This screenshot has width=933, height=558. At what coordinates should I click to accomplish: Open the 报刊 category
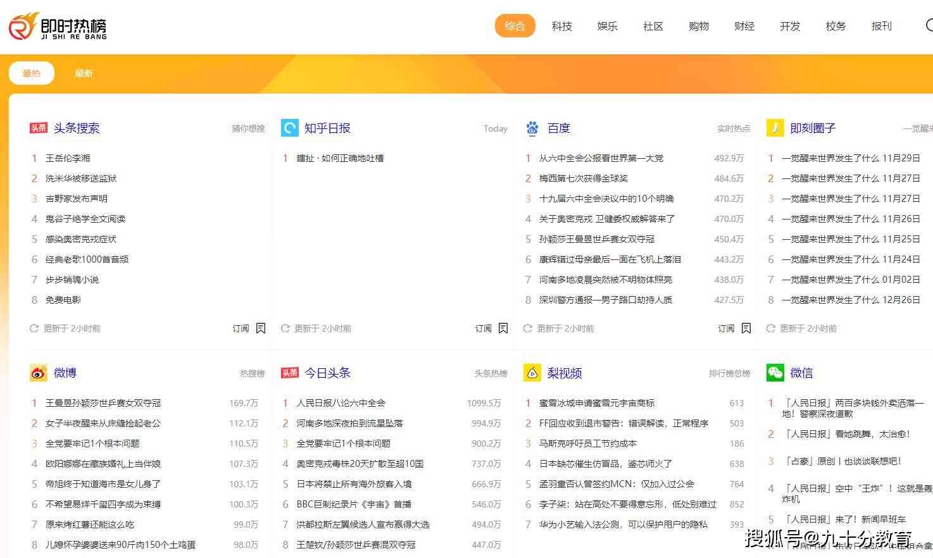coord(881,26)
